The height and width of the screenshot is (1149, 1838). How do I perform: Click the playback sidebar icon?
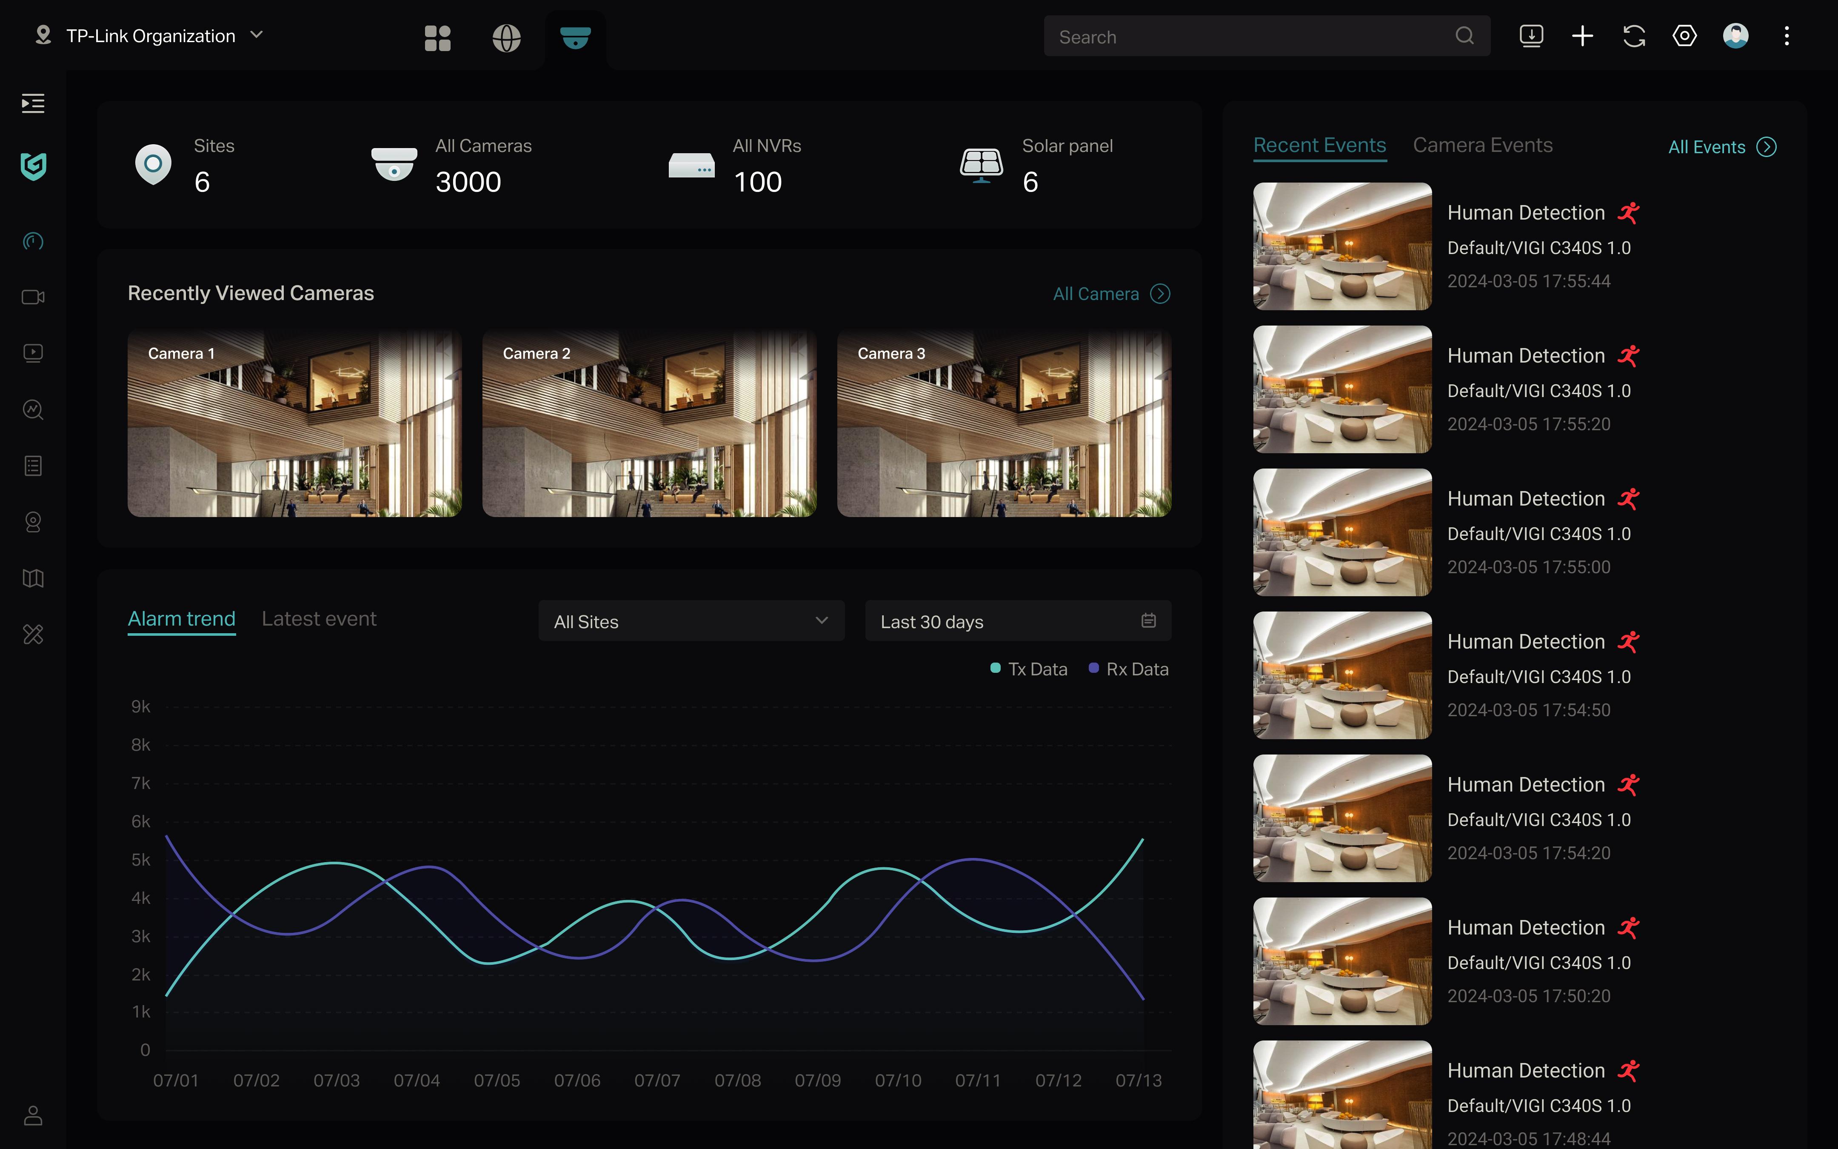point(33,353)
